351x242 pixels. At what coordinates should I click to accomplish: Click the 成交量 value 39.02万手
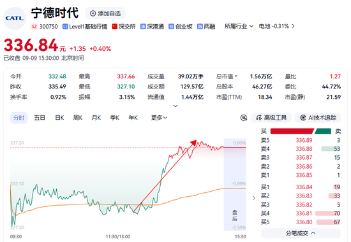[x=191, y=76]
